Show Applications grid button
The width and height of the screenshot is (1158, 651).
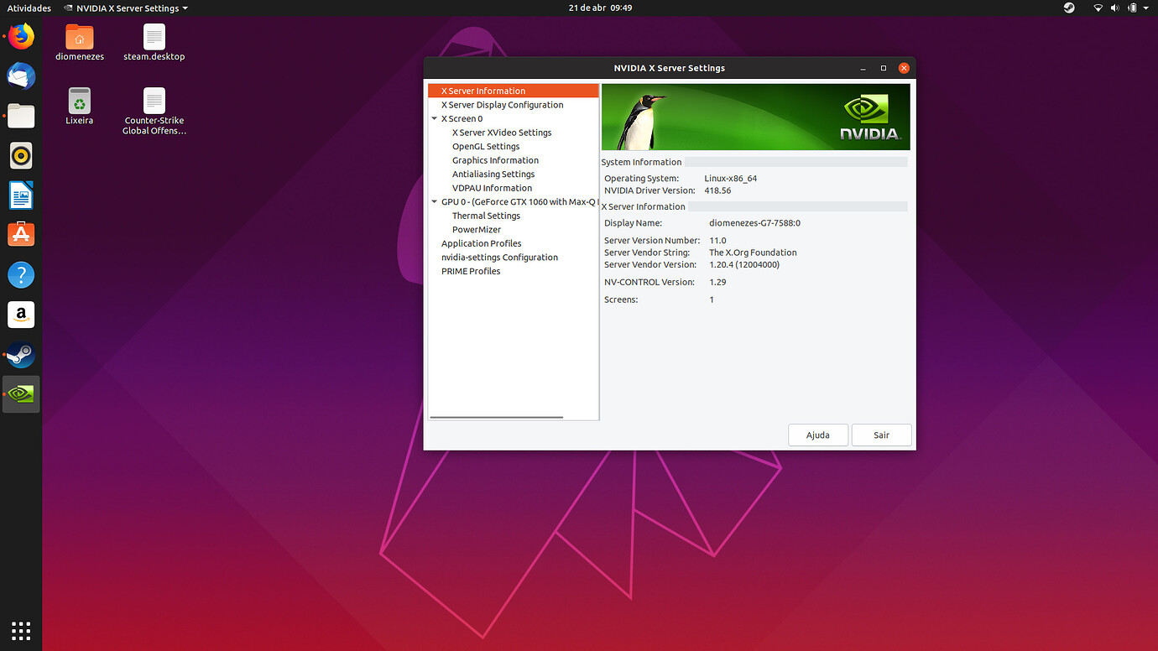point(21,631)
